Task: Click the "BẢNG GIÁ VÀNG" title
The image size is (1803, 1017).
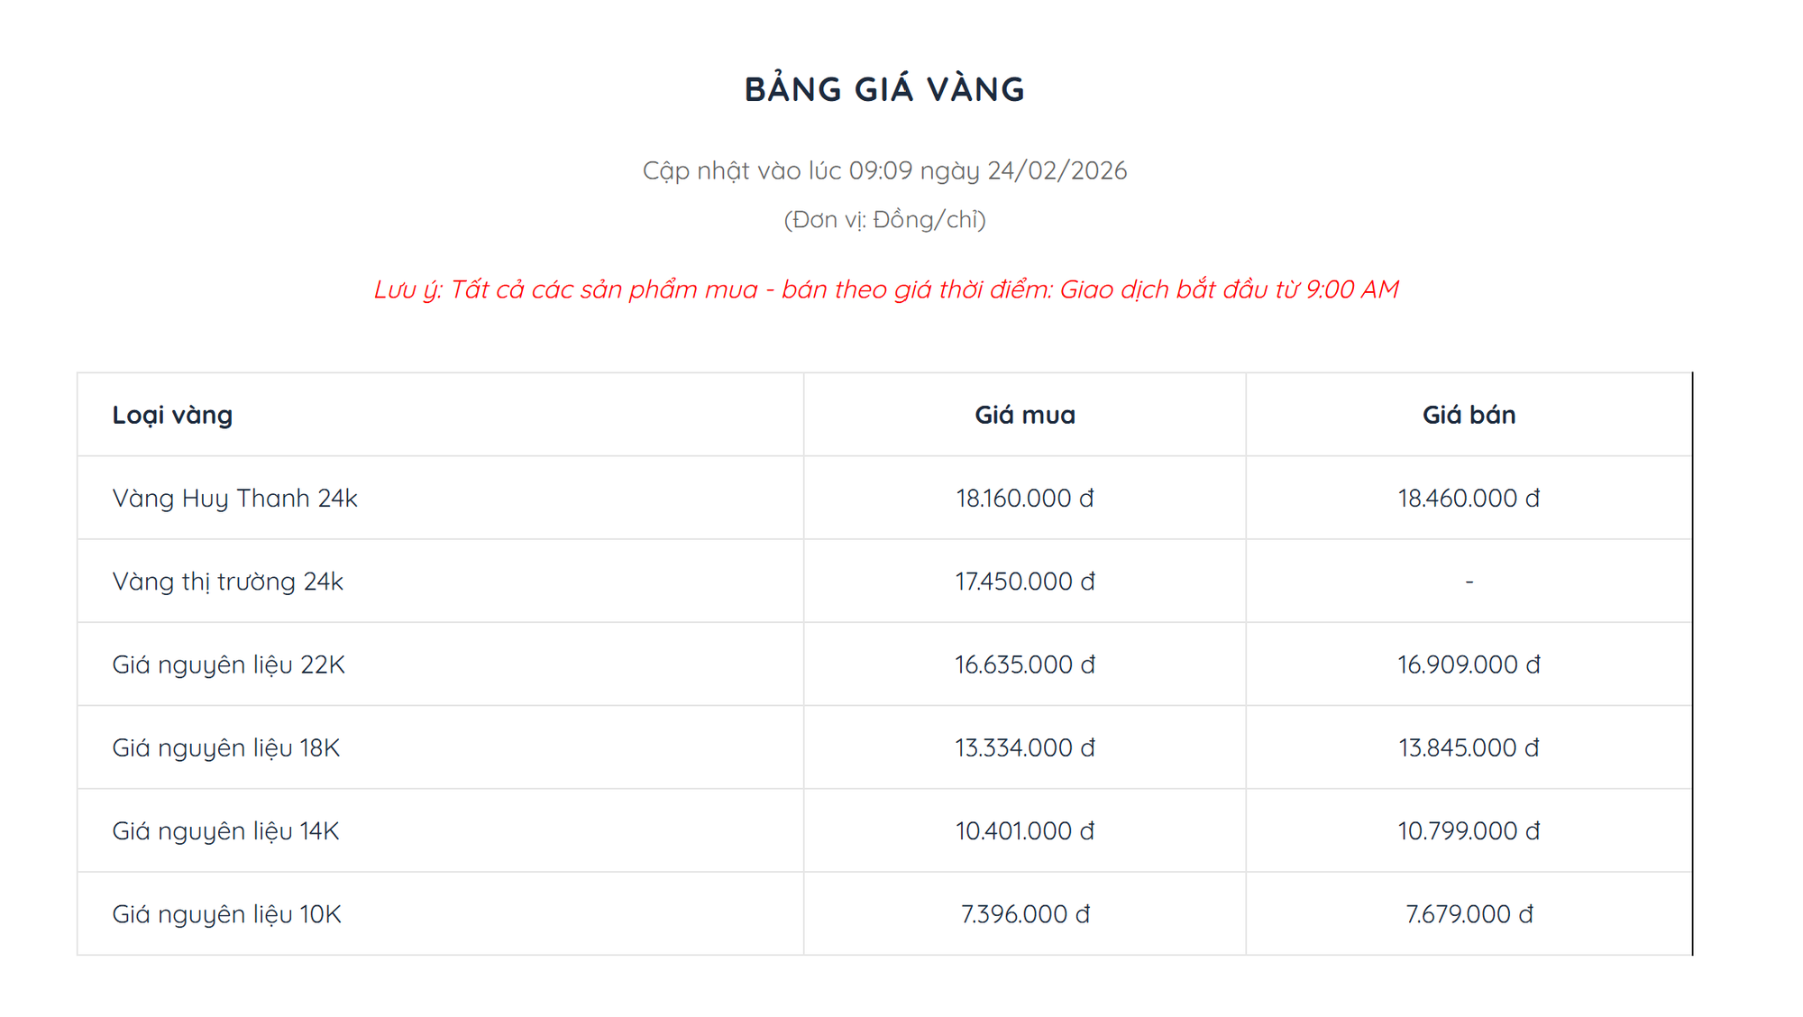Action: click(884, 89)
